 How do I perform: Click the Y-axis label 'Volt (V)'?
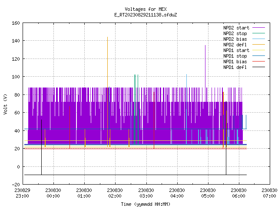click(5, 104)
